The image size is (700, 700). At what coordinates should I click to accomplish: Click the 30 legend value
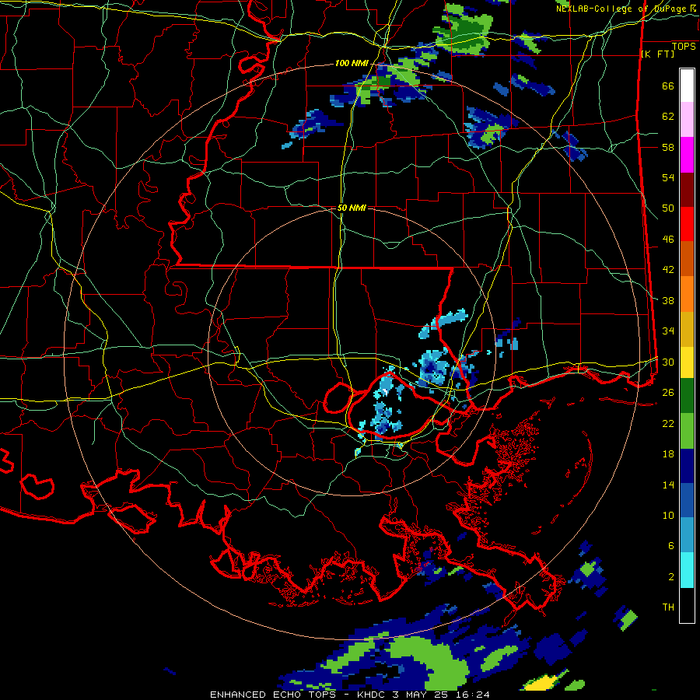click(668, 362)
